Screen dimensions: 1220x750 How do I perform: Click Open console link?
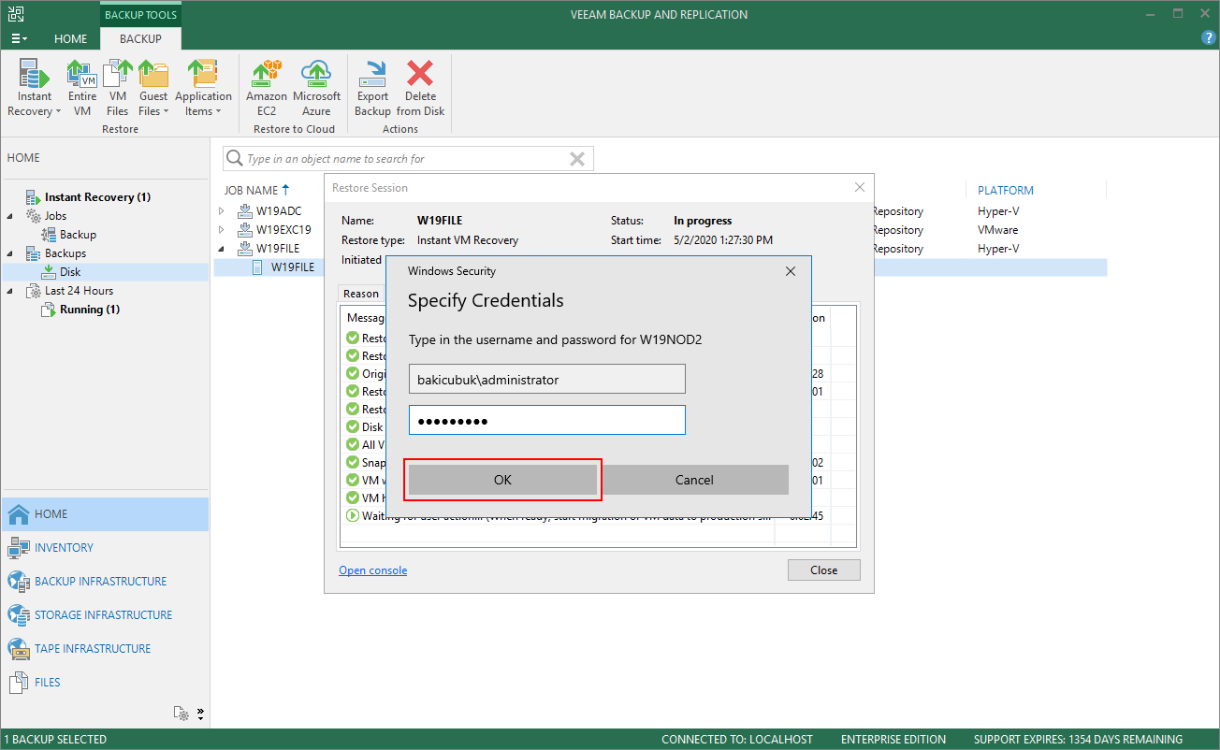pyautogui.click(x=373, y=570)
